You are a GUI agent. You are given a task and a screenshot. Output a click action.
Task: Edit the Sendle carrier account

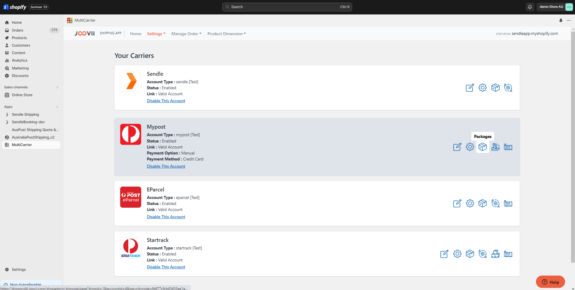(x=470, y=88)
